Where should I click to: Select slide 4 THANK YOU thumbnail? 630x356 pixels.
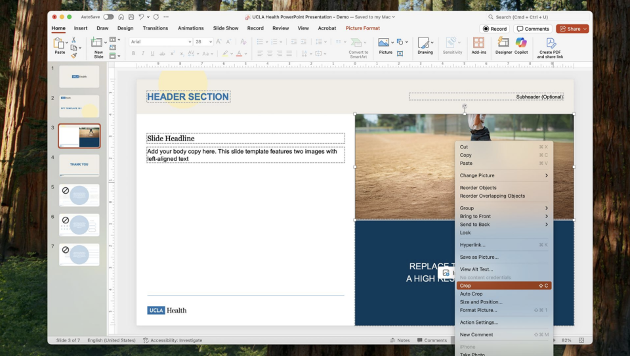tap(79, 166)
